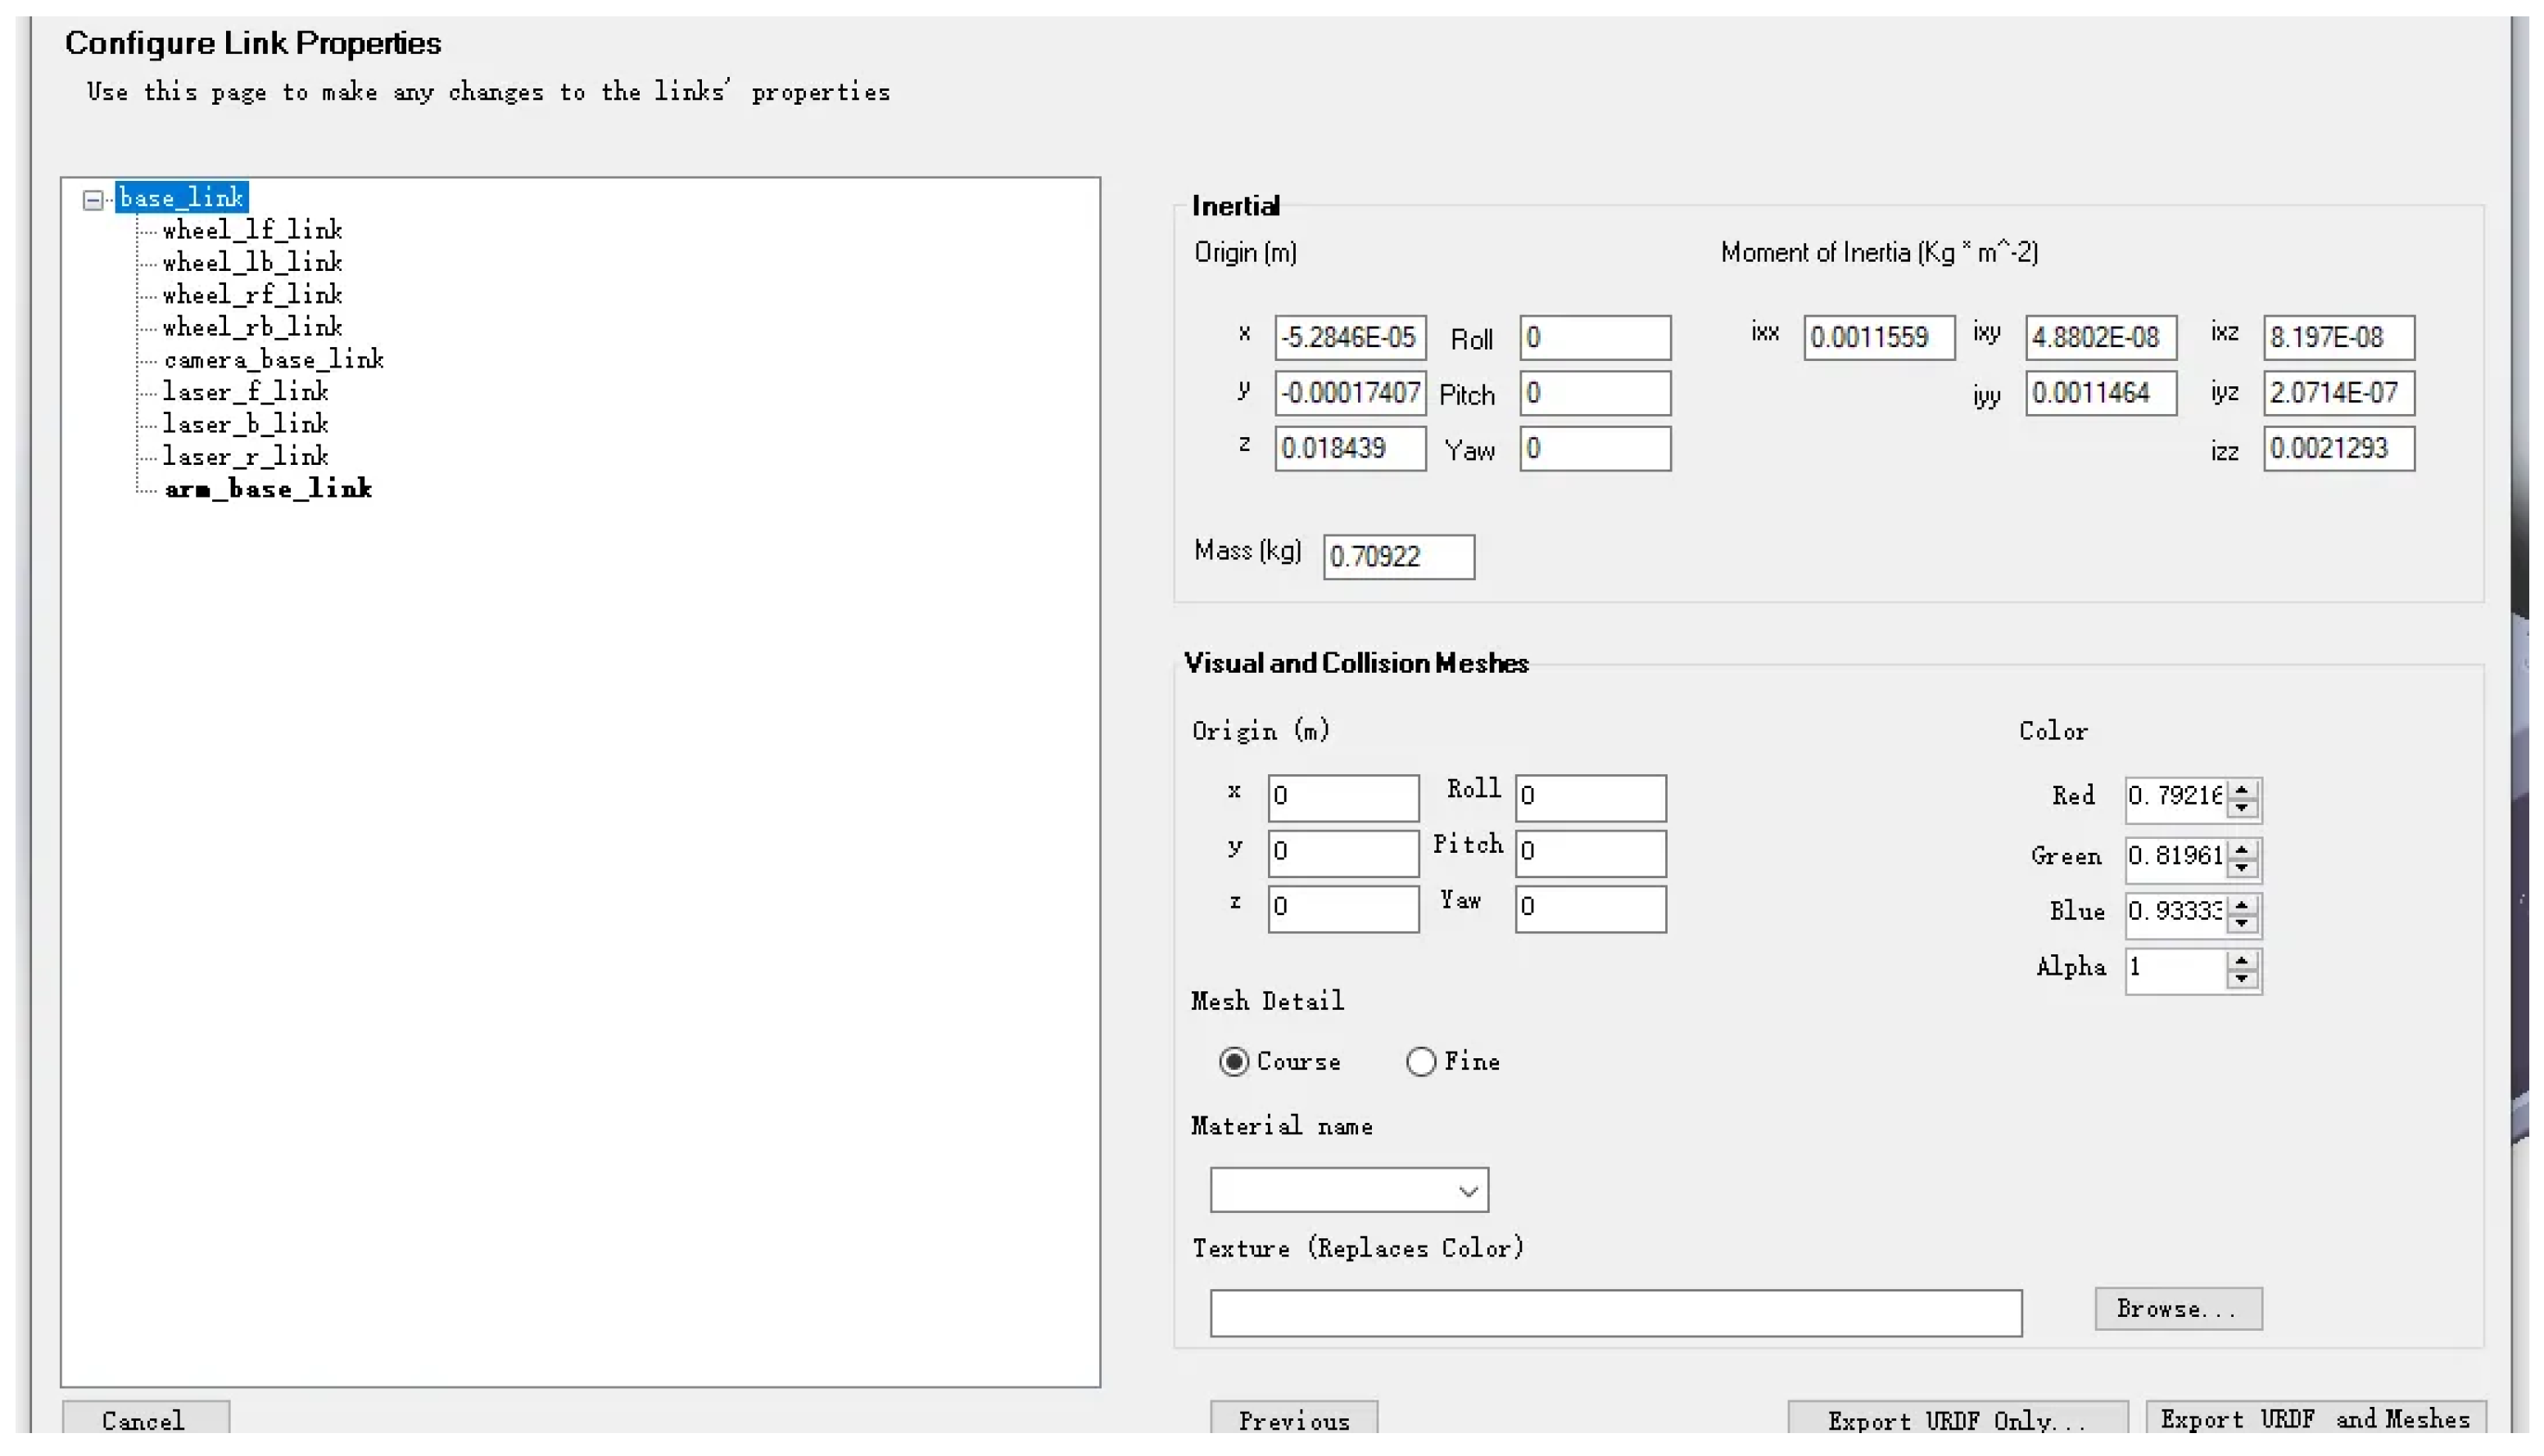The height and width of the screenshot is (1456, 2544).
Task: Collapse the base_link tree node
Action: click(x=93, y=200)
